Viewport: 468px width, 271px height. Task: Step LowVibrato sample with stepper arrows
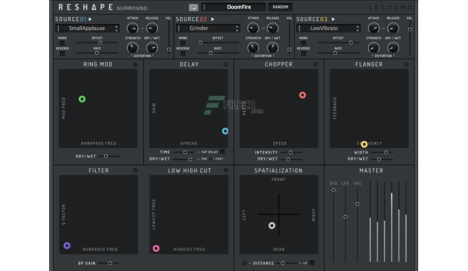(358, 29)
